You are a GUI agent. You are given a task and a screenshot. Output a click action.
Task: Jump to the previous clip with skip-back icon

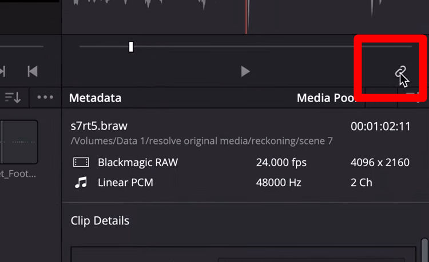(33, 71)
